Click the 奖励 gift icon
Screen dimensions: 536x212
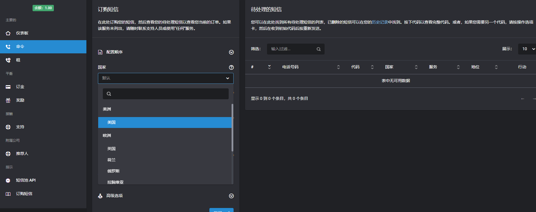click(8, 100)
